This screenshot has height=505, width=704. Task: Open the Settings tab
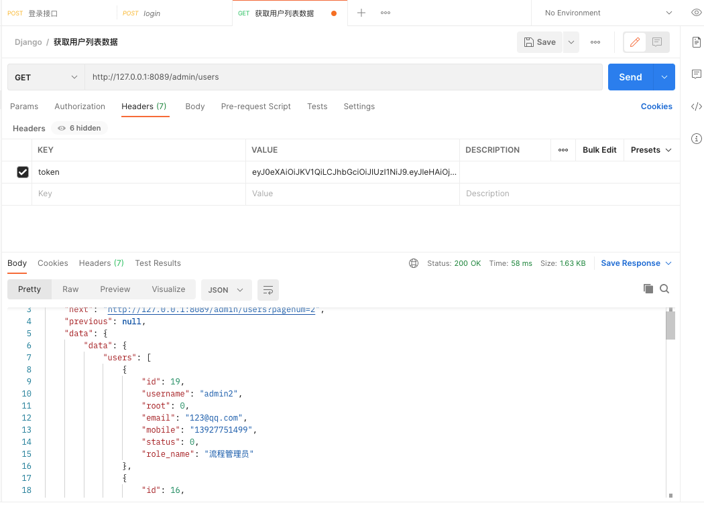tap(359, 106)
